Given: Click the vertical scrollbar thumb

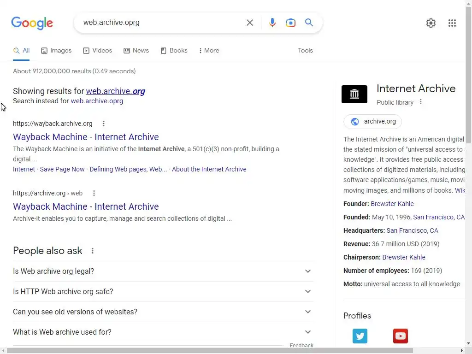Looking at the screenshot, I should (469, 75).
